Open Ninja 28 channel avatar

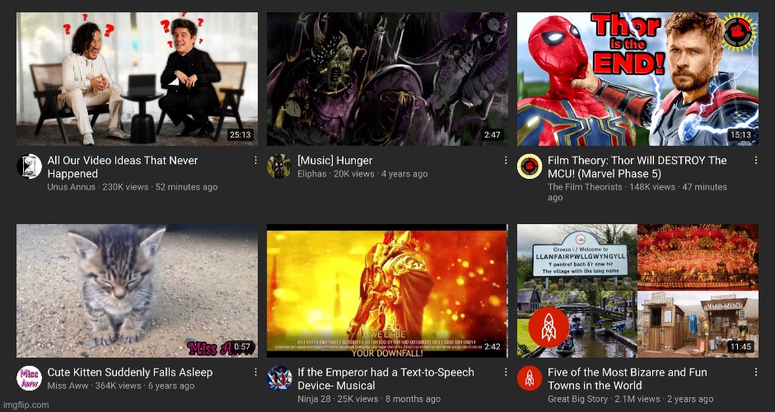click(x=279, y=378)
